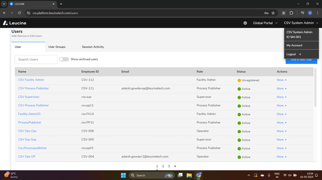This screenshot has height=180, width=322.
Task: Open CSV Facility Admin user link
Action: (31, 80)
